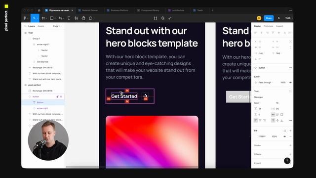This screenshot has height=178, width=316.
Task: Switch to the Layers tab
Action: point(32,26)
